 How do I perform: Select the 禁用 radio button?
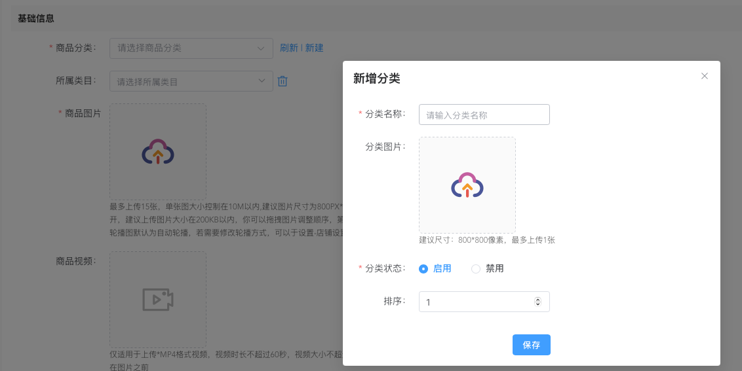[476, 269]
